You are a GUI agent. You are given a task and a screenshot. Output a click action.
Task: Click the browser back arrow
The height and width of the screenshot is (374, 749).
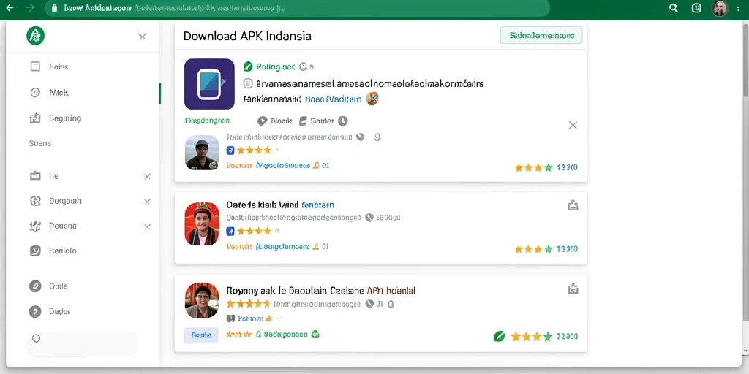10,7
